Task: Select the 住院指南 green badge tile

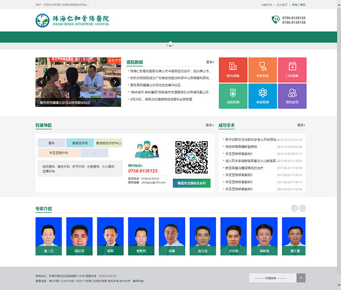Action: (233, 95)
